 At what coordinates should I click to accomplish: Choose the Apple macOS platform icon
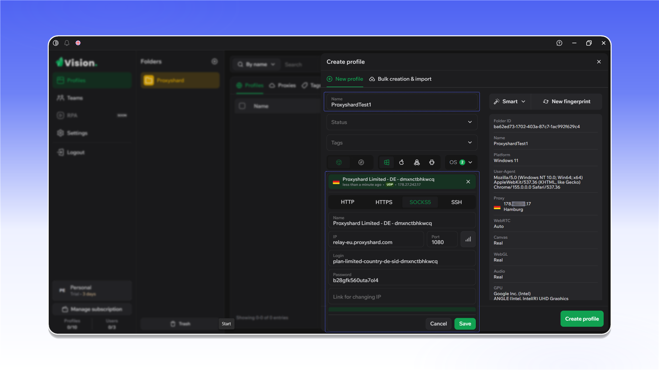pos(402,162)
